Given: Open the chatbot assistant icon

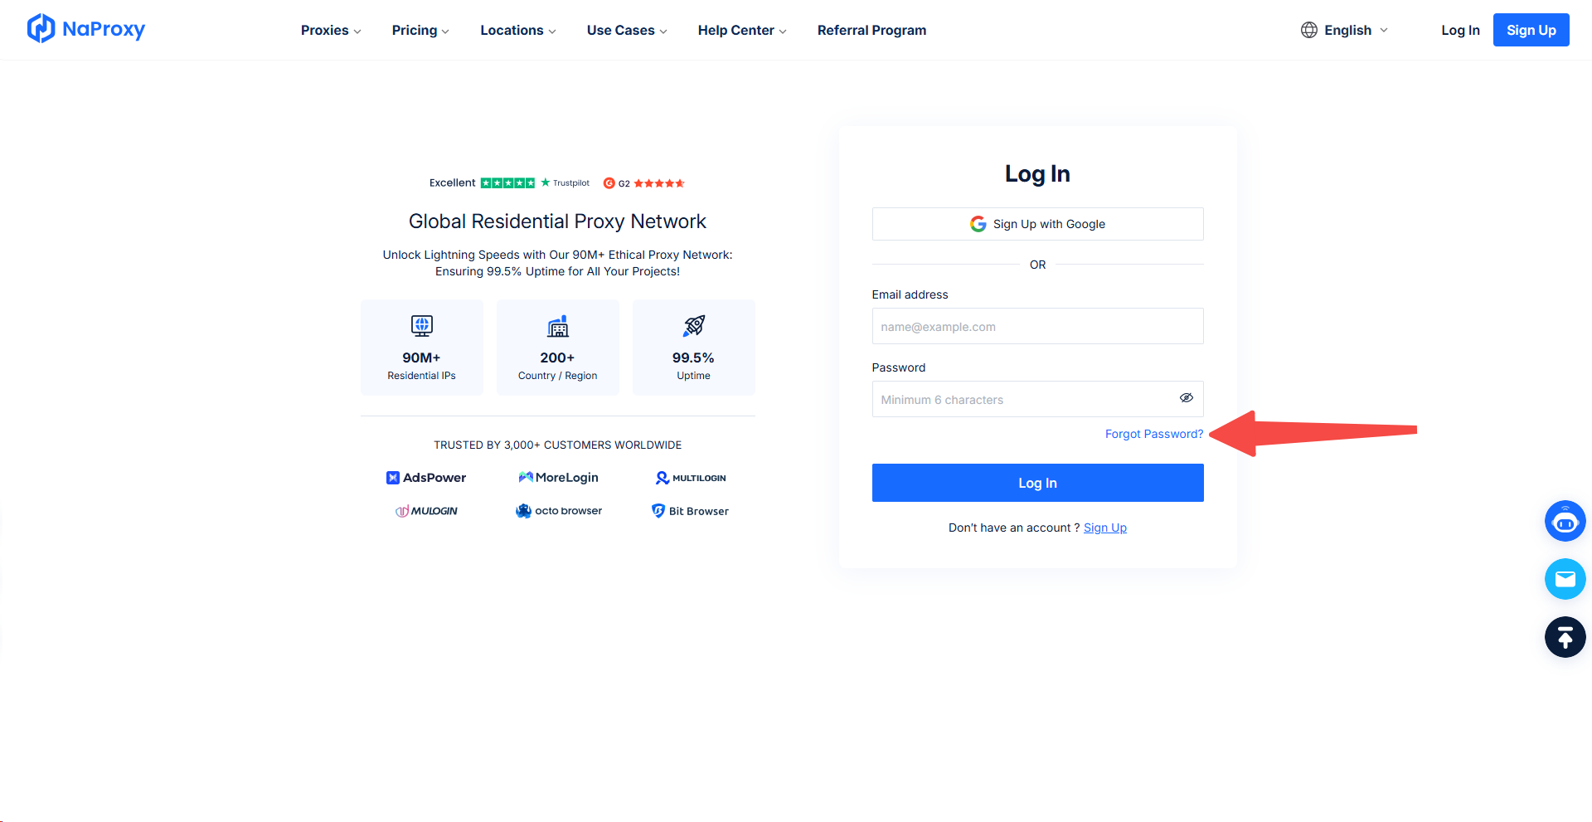Looking at the screenshot, I should (x=1565, y=521).
